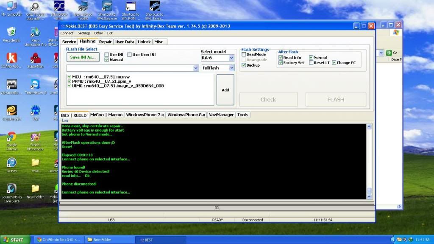Uncheck the MCU file entry

point(69,76)
